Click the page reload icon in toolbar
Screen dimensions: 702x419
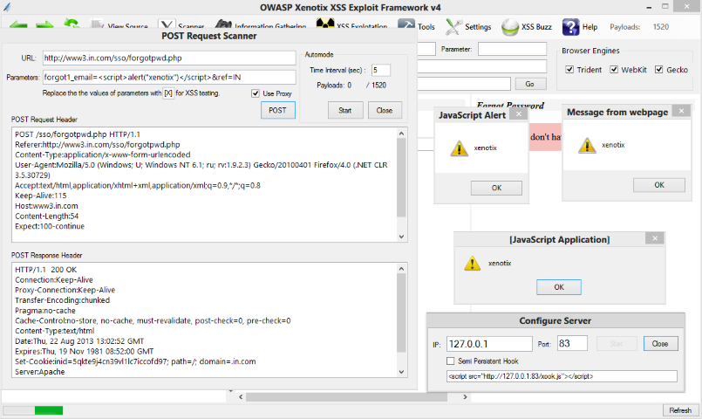coord(72,25)
